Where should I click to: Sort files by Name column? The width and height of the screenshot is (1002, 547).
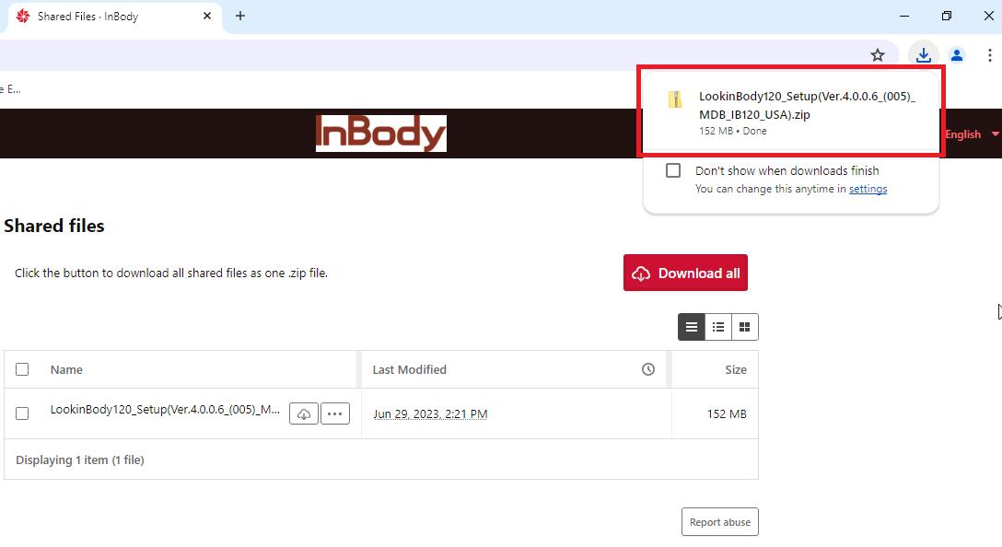tap(66, 370)
